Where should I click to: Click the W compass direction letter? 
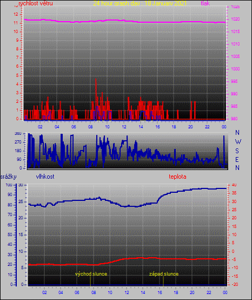(x=238, y=142)
